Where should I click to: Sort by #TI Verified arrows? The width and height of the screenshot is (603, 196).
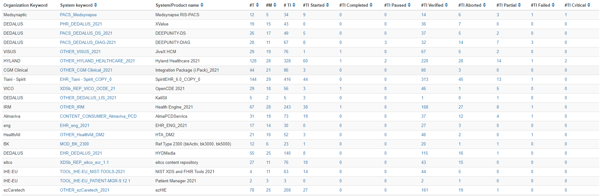[x=446, y=5]
